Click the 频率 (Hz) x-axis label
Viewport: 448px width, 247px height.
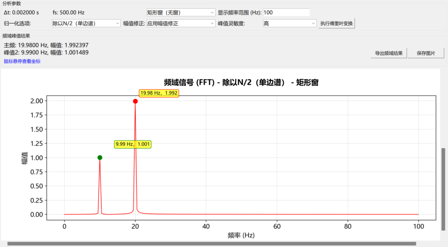coord(241,235)
